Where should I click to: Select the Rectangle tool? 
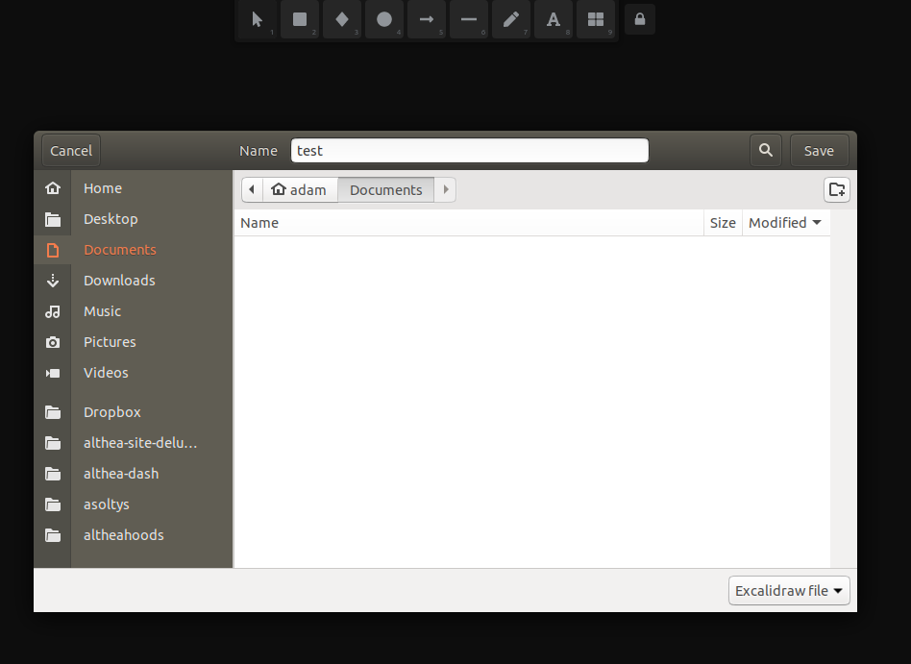click(x=299, y=19)
